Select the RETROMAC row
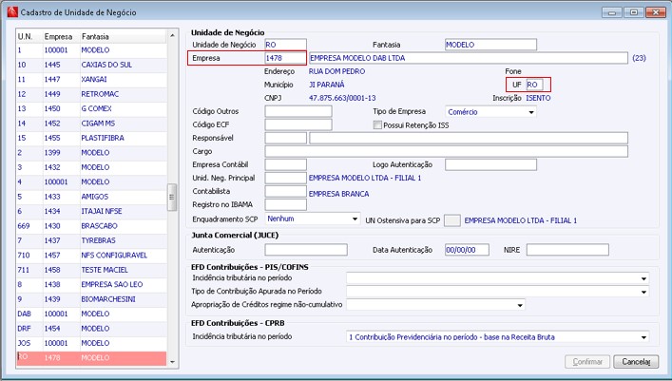 pyautogui.click(x=91, y=94)
